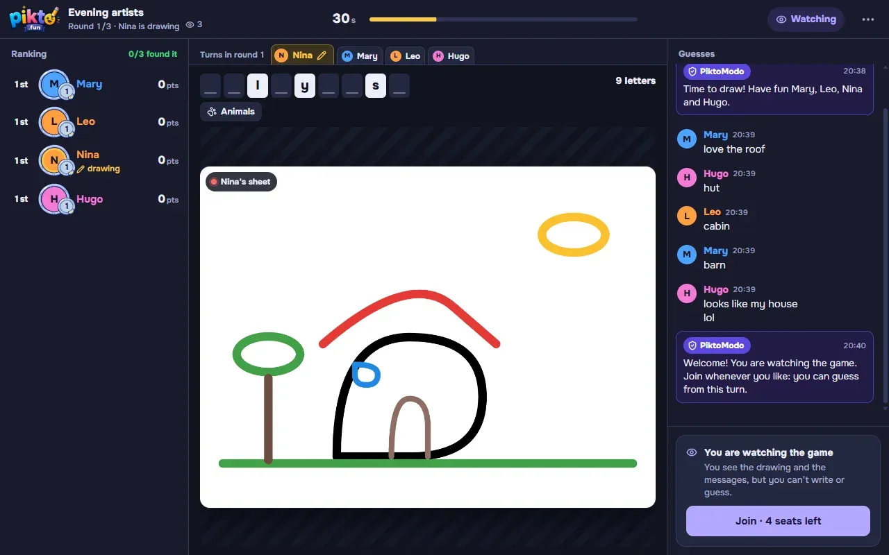Click the revealed letter 'l' tile

tap(258, 86)
